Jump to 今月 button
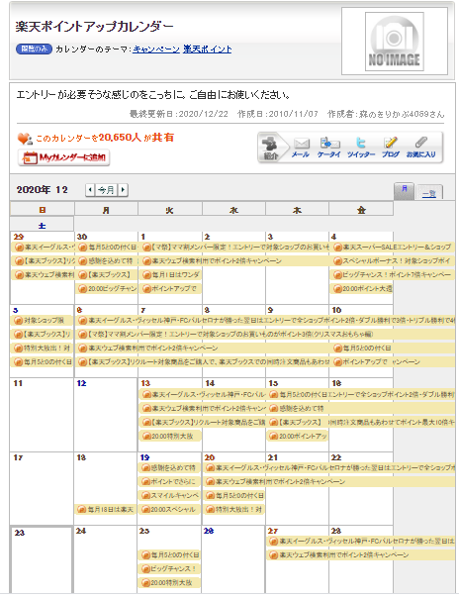The height and width of the screenshot is (598, 459). (106, 189)
